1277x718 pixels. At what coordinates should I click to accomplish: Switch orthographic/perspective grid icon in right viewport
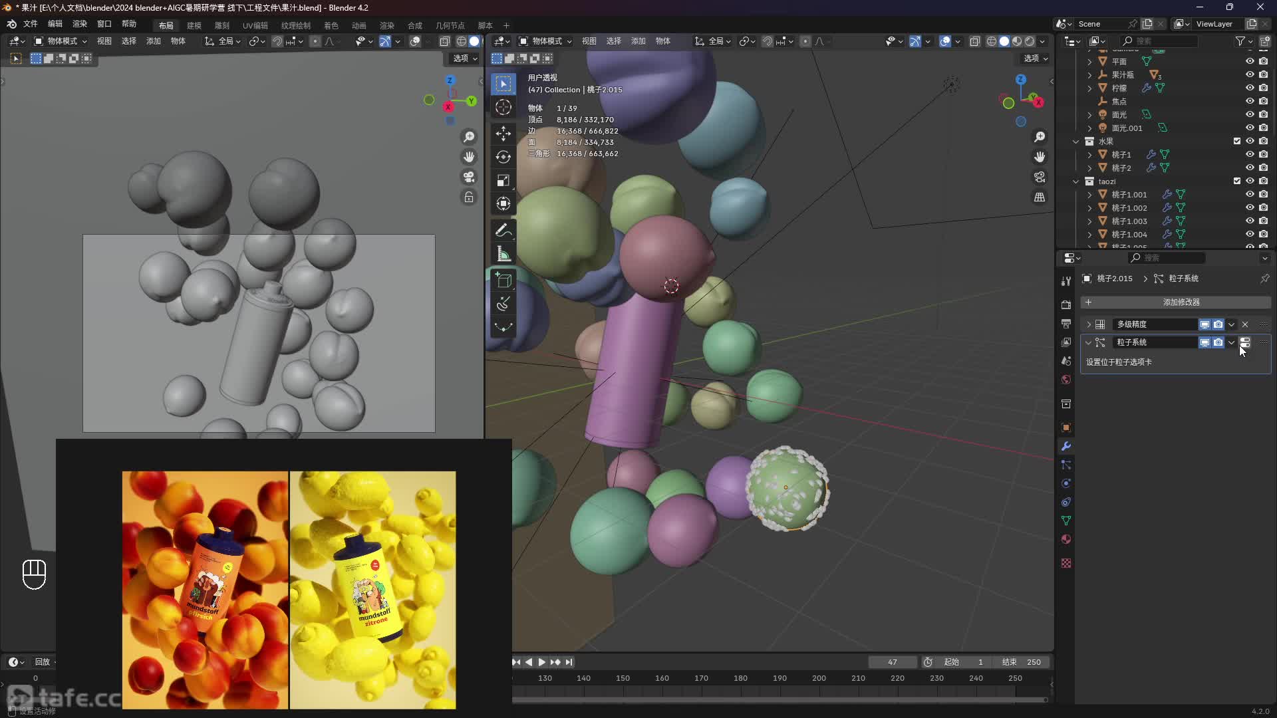(1040, 197)
